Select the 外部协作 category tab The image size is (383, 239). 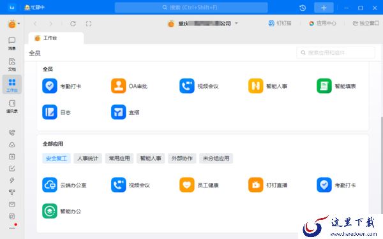[x=182, y=158]
